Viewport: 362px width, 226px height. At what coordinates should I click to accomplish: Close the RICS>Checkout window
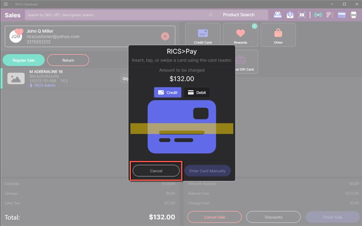(x=356, y=4)
